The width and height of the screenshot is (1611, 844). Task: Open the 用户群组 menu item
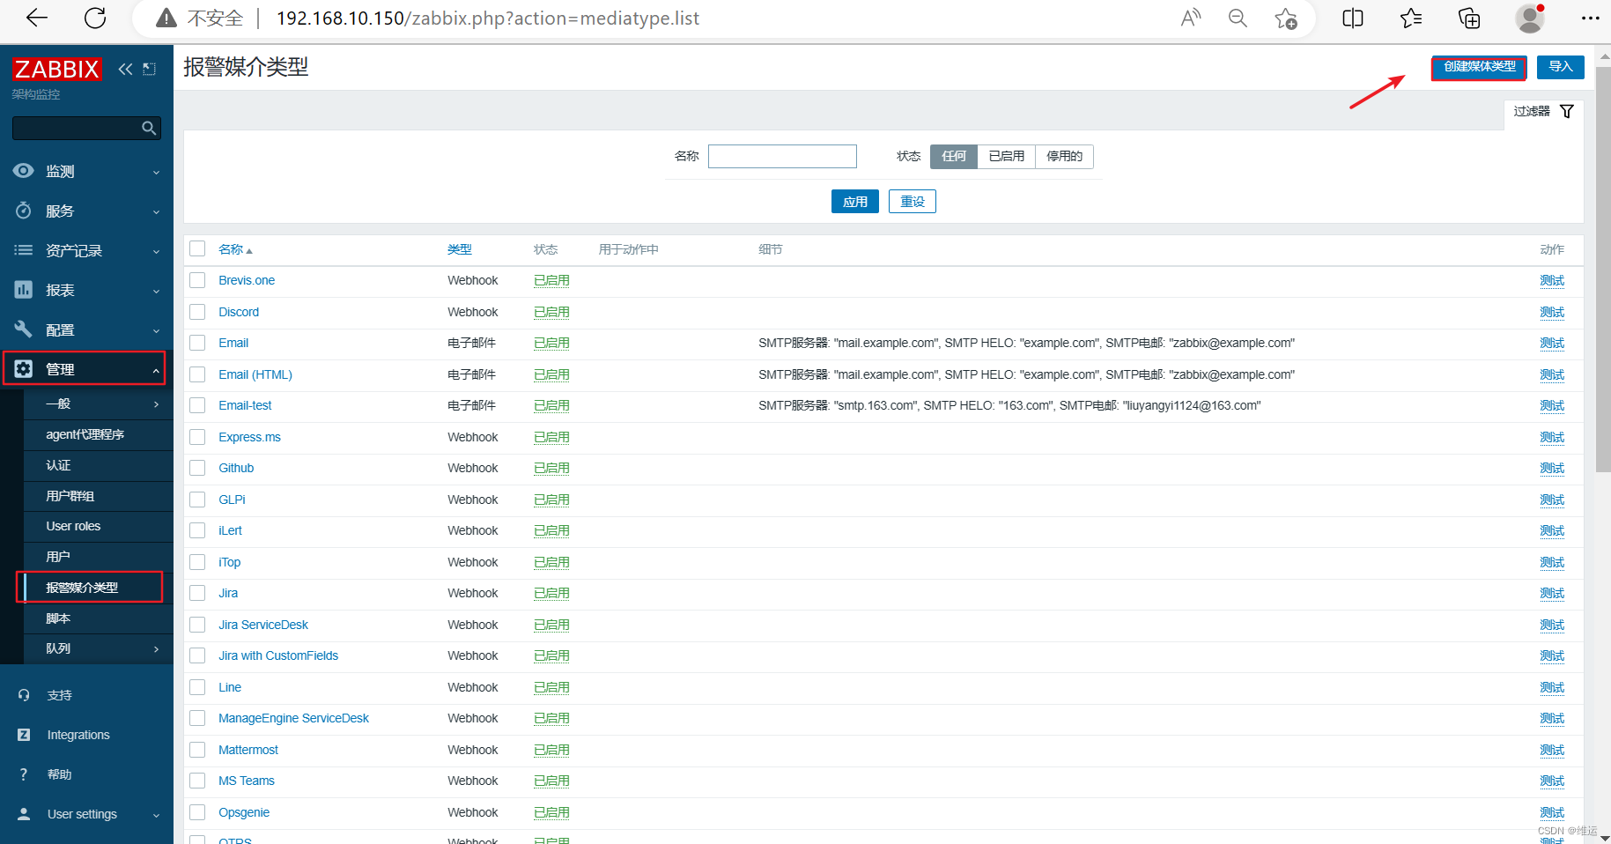click(x=99, y=496)
